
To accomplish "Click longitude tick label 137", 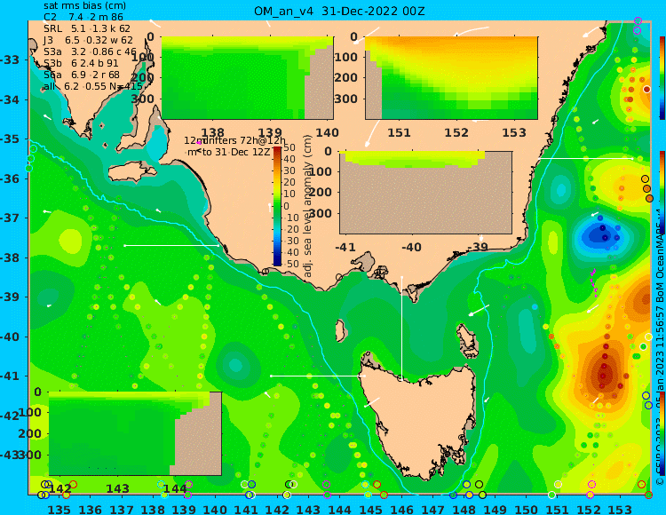I will [x=122, y=509].
